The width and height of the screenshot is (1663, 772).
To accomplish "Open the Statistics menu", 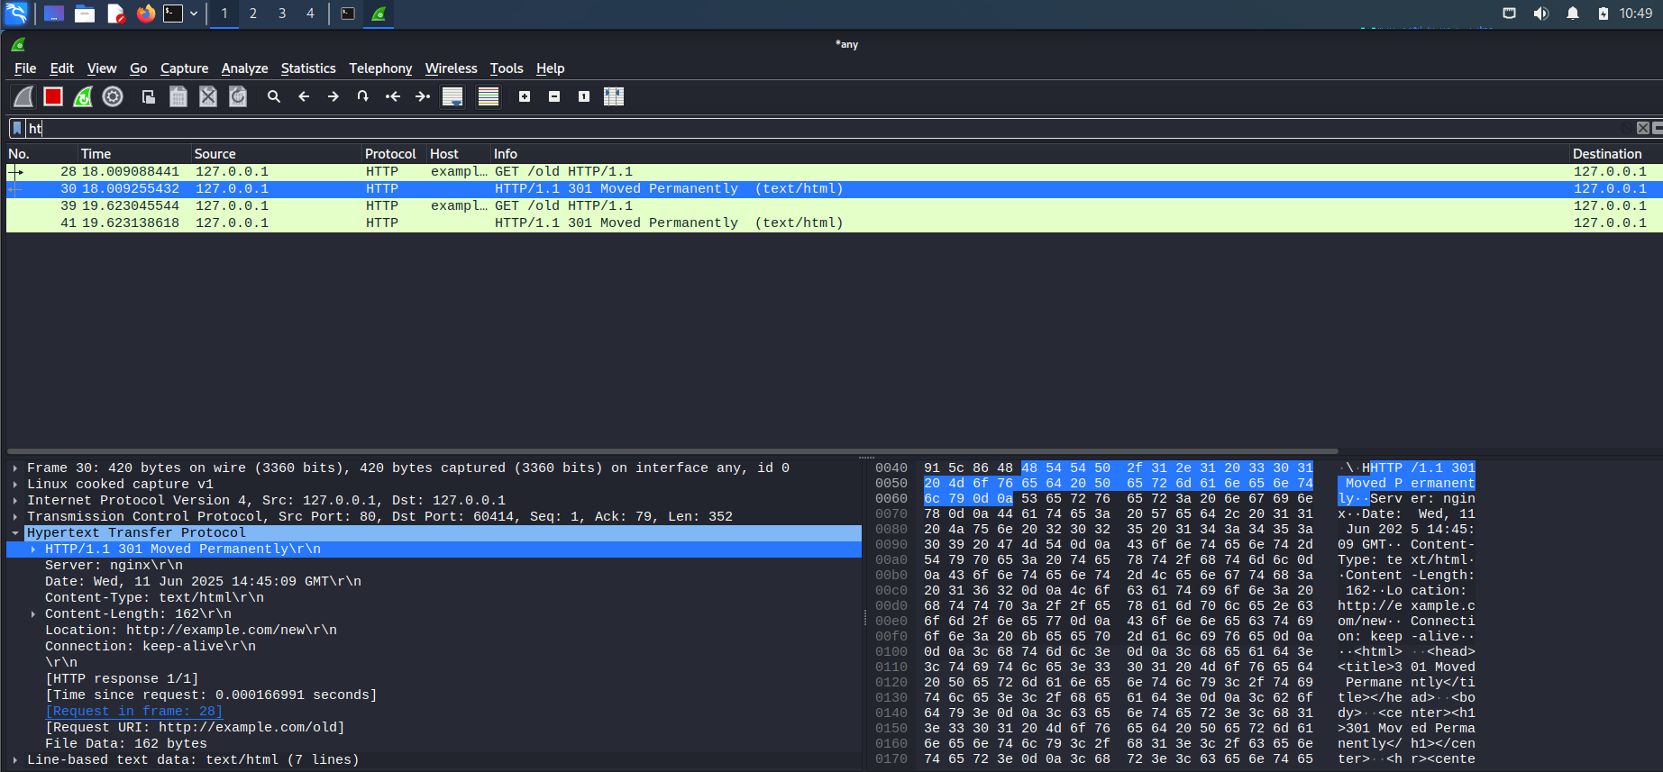I will (x=308, y=68).
